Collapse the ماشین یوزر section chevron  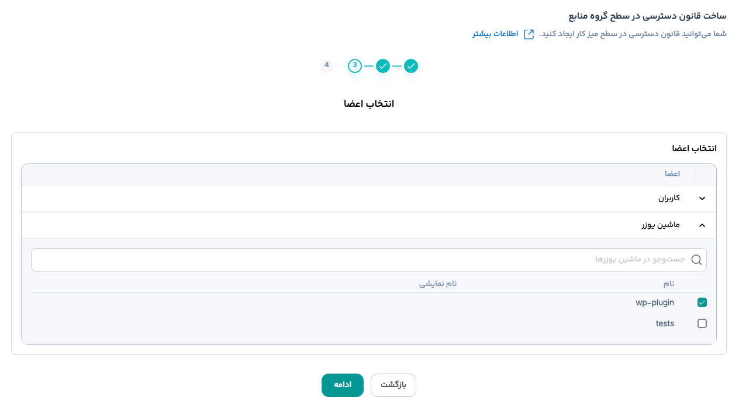point(702,225)
